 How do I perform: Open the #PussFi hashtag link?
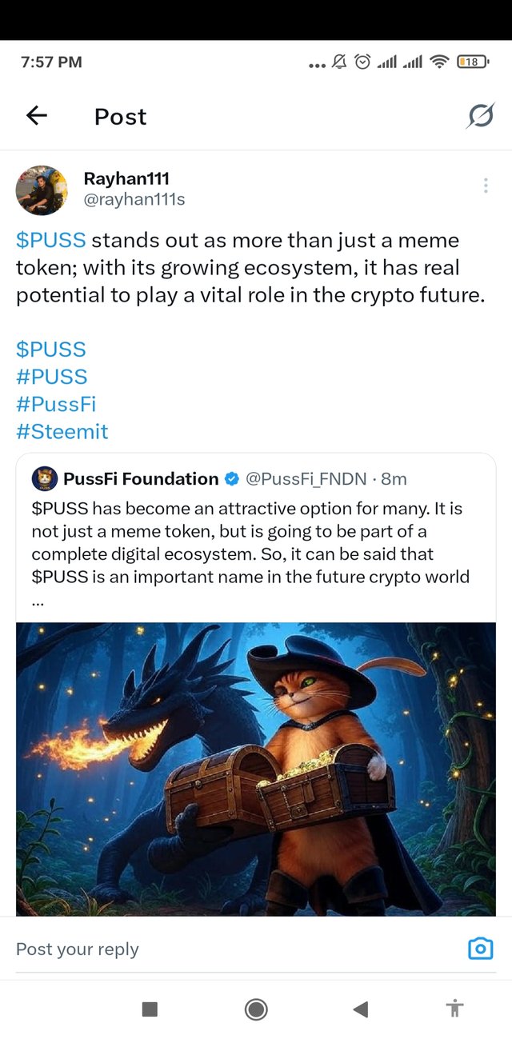point(56,404)
